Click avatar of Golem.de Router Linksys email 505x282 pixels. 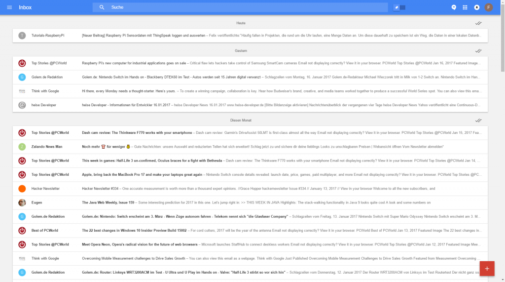[x=22, y=272]
